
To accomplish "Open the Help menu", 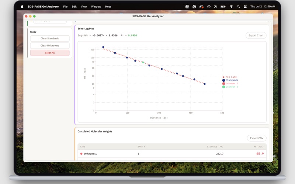I will [x=108, y=7].
